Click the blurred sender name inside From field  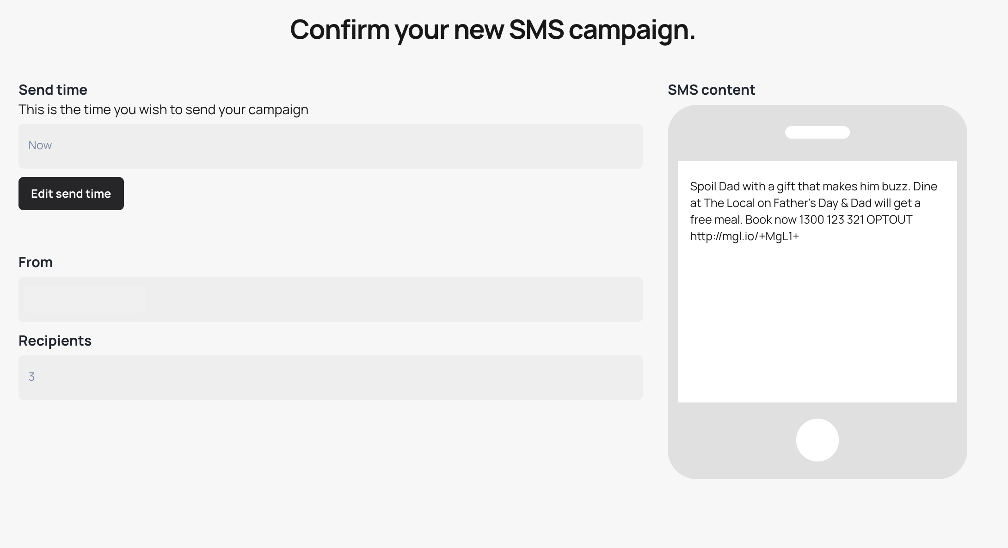pyautogui.click(x=84, y=299)
